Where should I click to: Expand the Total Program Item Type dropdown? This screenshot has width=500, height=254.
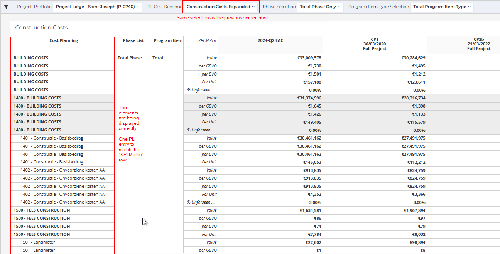[442, 7]
